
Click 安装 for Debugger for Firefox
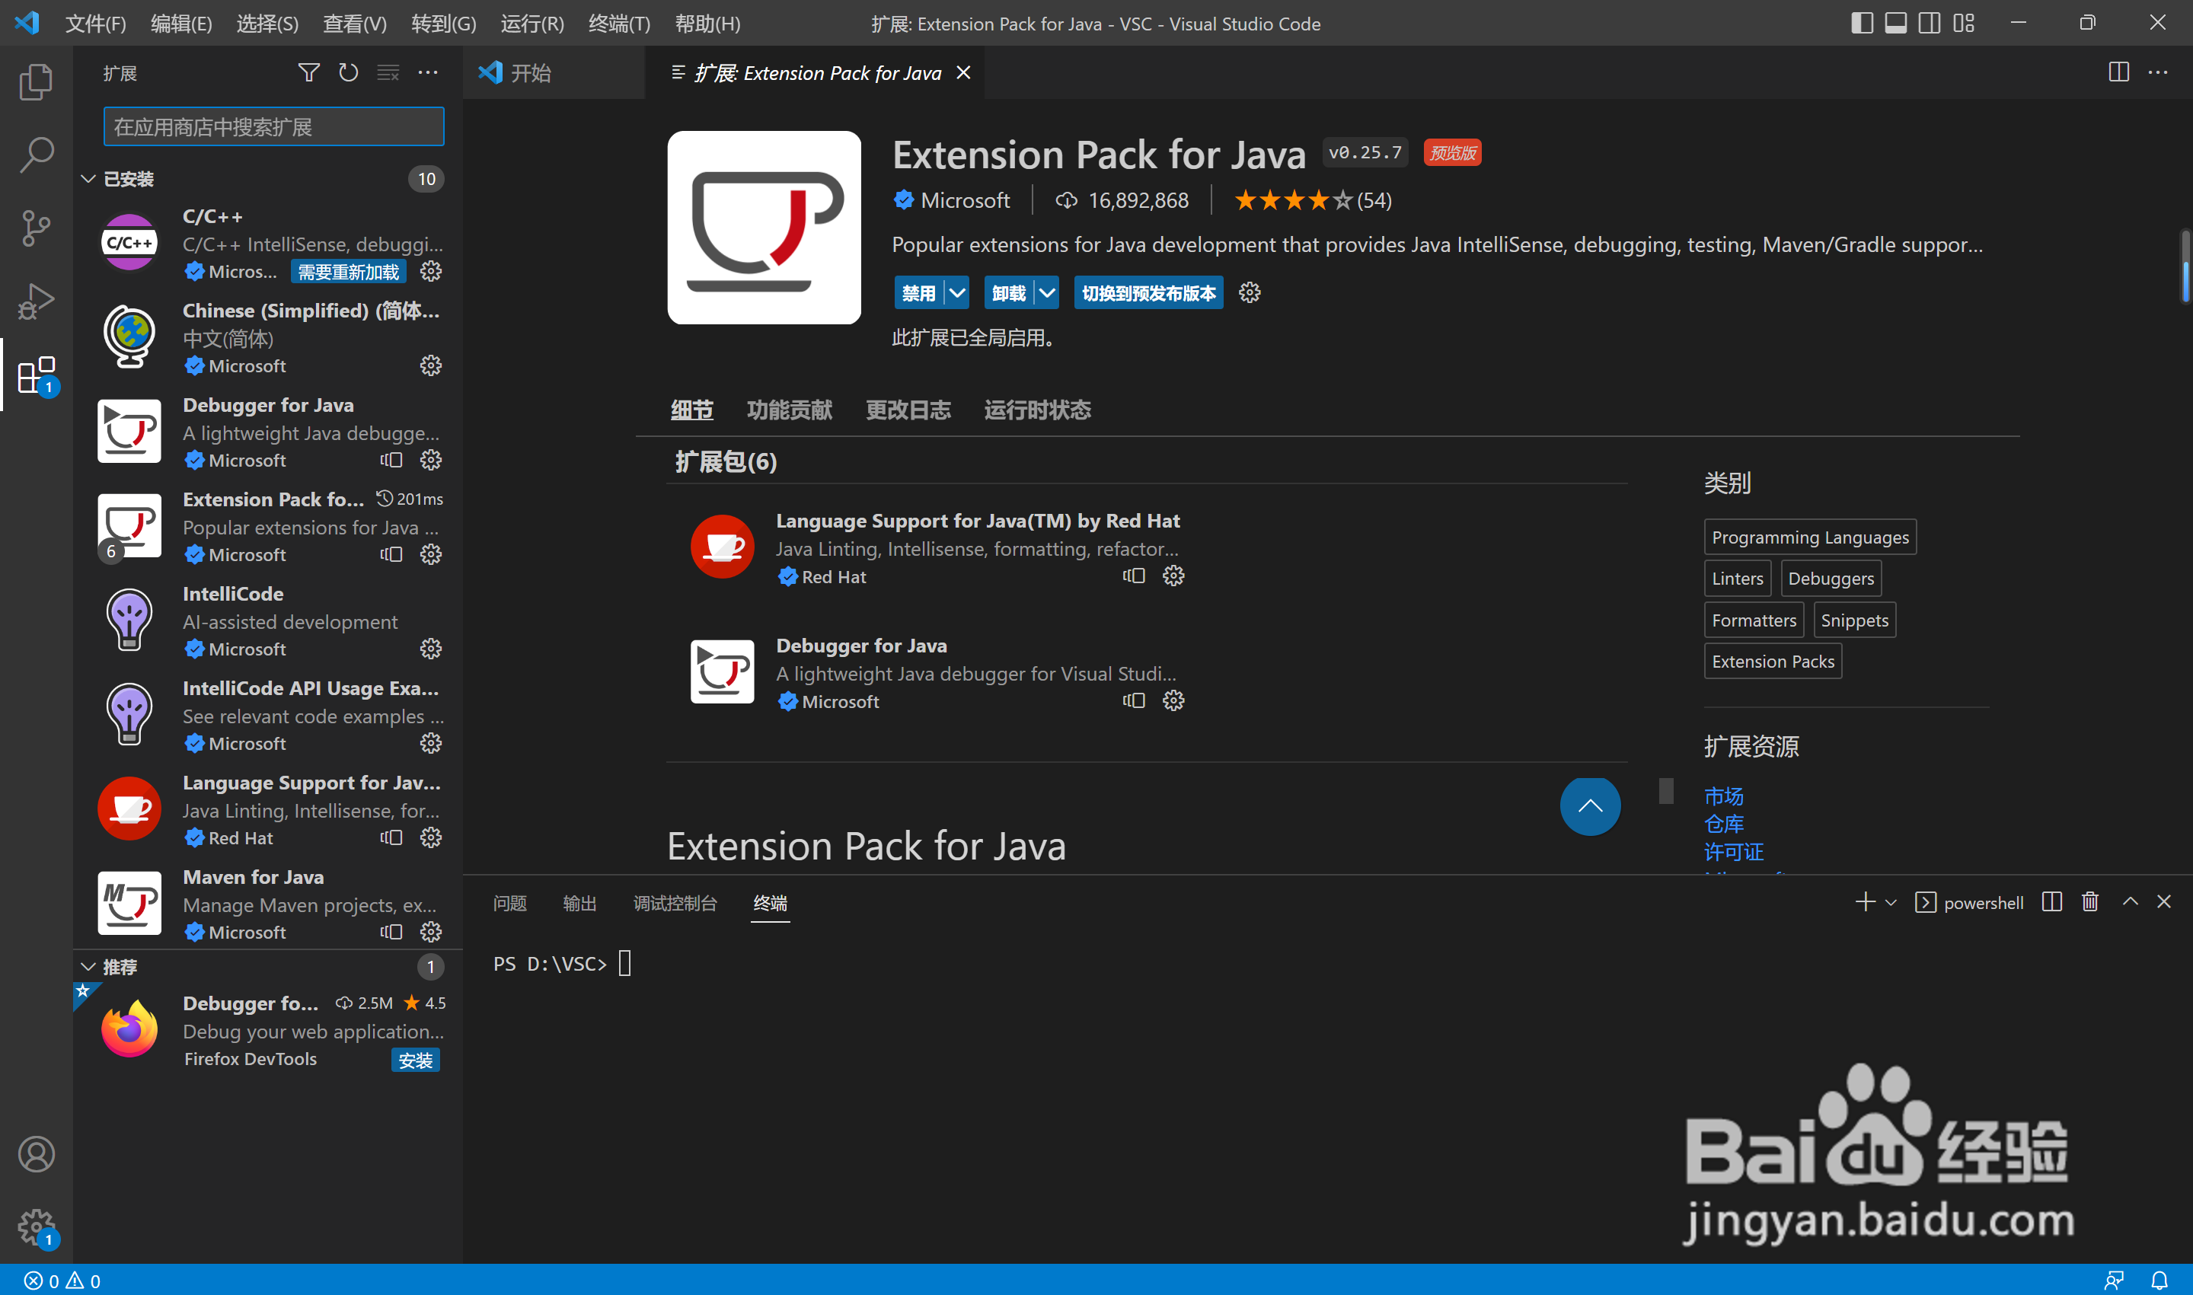416,1060
